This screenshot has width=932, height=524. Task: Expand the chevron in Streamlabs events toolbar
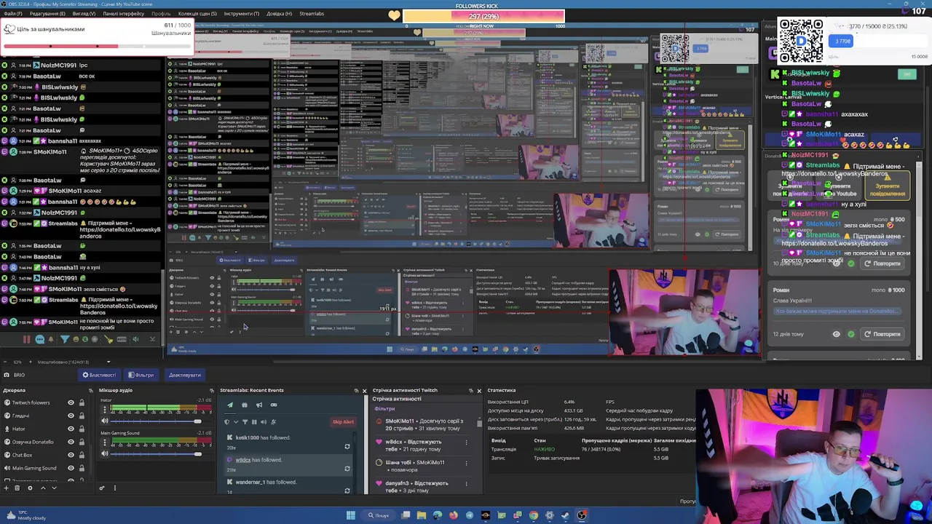coord(236,422)
